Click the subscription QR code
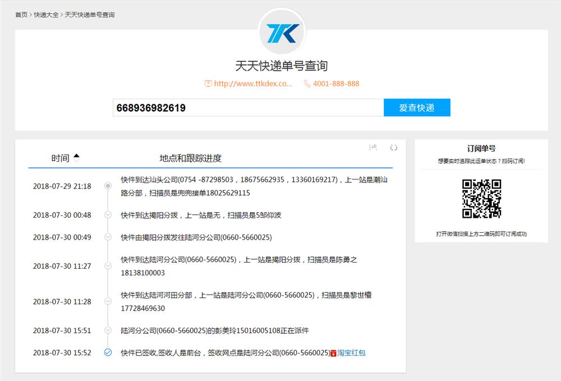The image size is (561, 381). (481, 199)
